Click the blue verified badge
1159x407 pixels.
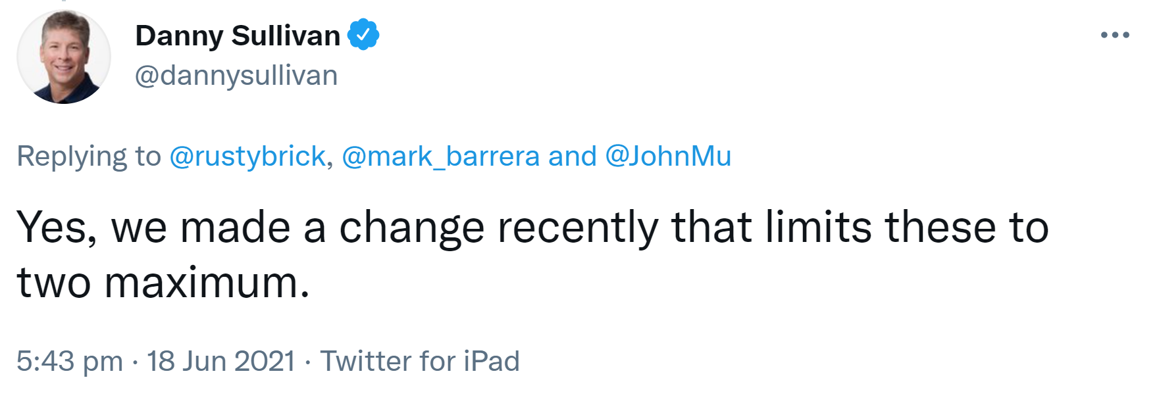[363, 35]
